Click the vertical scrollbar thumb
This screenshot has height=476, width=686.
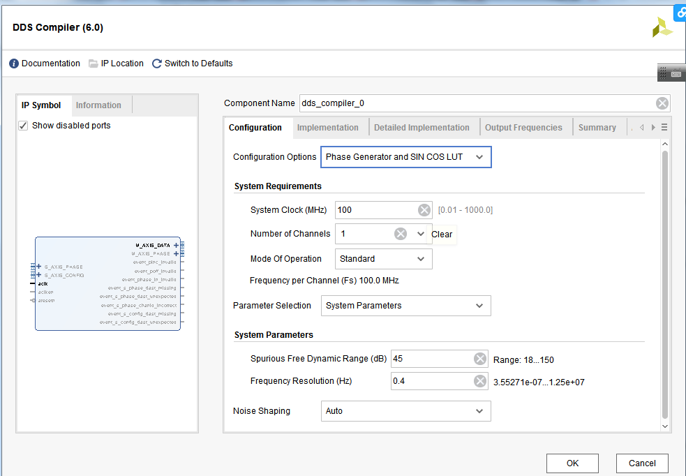665,284
